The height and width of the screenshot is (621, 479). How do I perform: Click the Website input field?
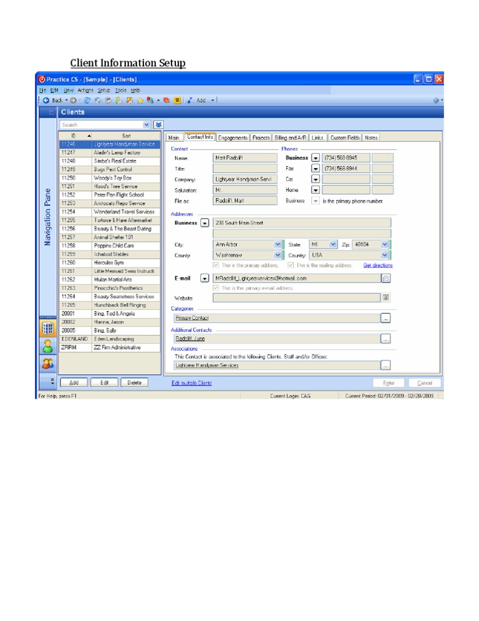[297, 297]
